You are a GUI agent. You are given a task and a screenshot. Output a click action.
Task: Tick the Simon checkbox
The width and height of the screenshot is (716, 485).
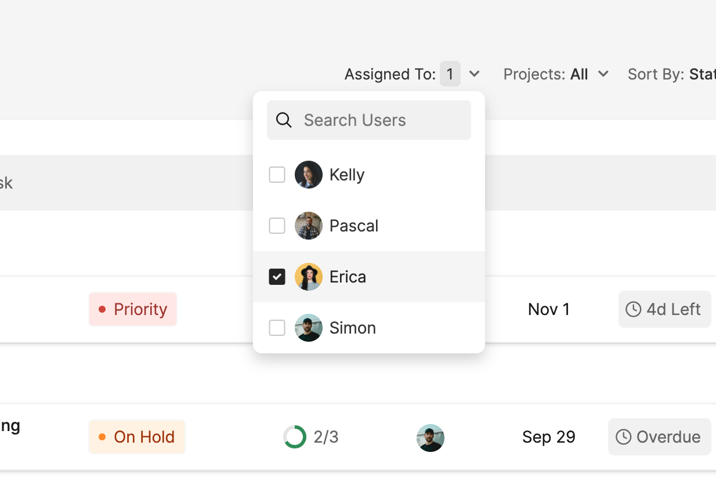277,328
